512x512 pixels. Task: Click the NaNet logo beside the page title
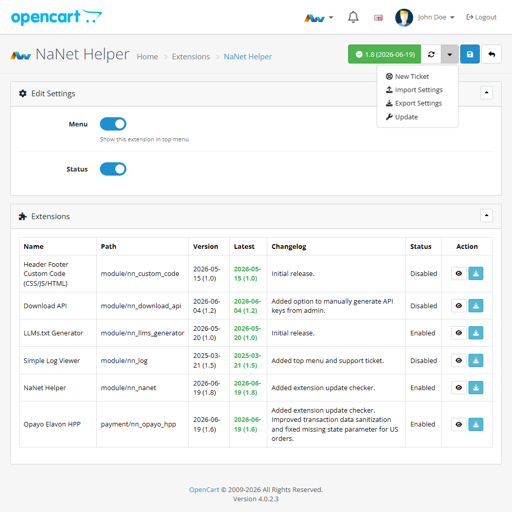click(20, 55)
